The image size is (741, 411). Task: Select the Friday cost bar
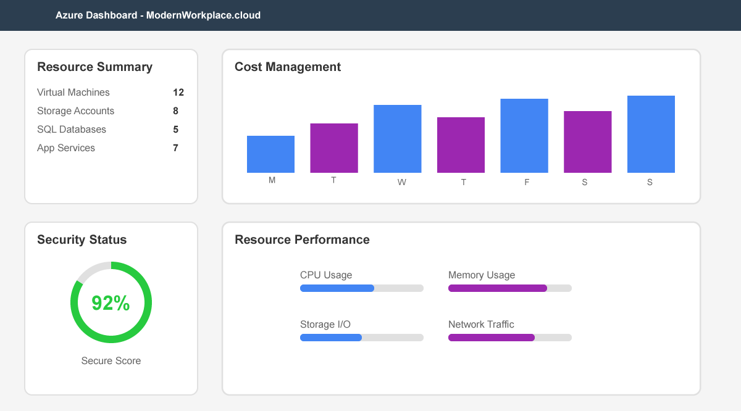[x=524, y=135]
